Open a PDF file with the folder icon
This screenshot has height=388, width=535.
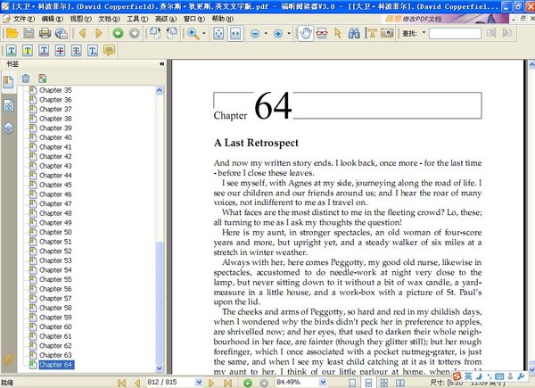click(x=12, y=33)
